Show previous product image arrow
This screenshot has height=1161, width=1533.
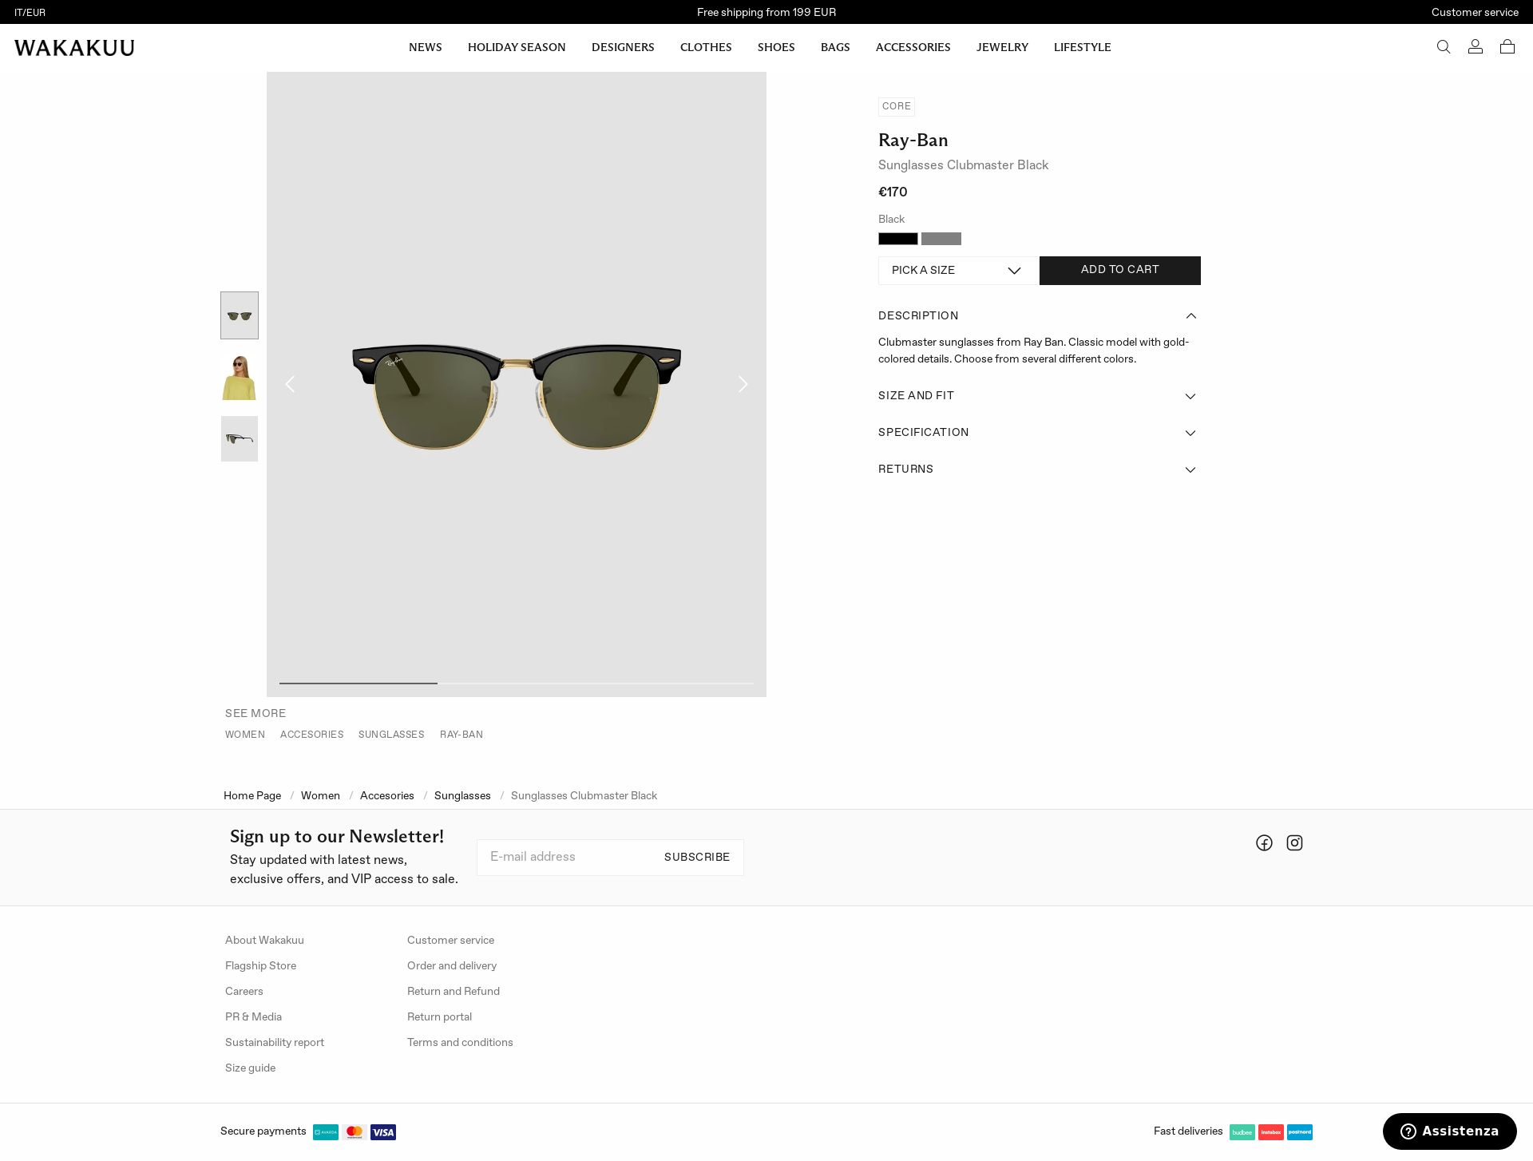[291, 384]
